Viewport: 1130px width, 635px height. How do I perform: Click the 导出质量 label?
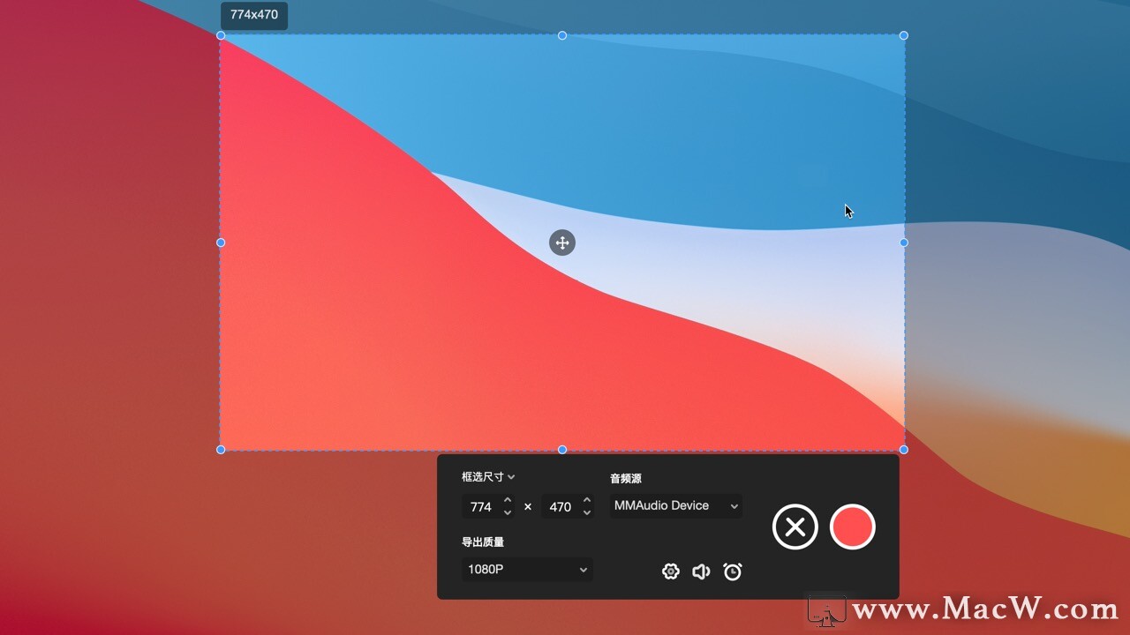(x=483, y=542)
